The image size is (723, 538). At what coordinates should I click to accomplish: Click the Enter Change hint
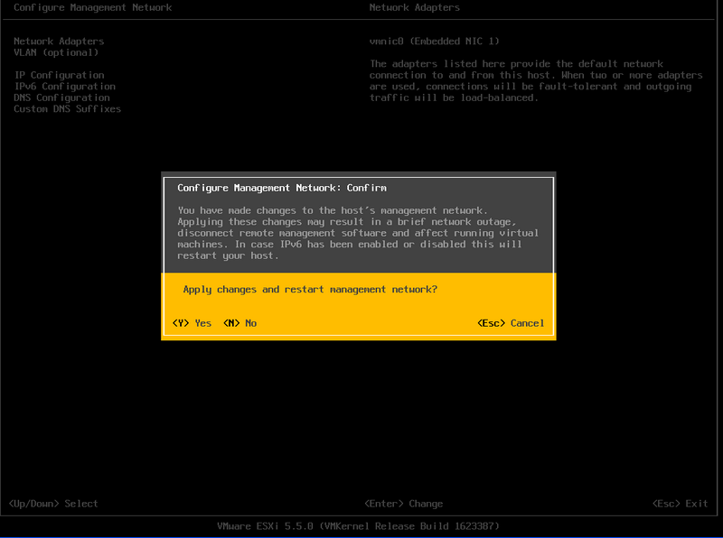[x=403, y=504]
